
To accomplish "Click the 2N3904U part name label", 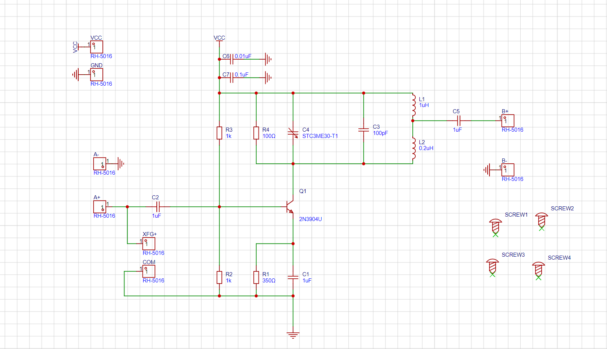I will [310, 219].
